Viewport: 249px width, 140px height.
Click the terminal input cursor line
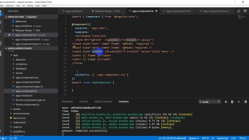(63, 134)
